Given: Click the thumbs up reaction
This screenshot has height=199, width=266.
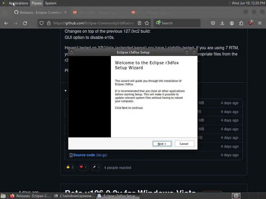Looking at the screenshot, I should tap(70, 168).
